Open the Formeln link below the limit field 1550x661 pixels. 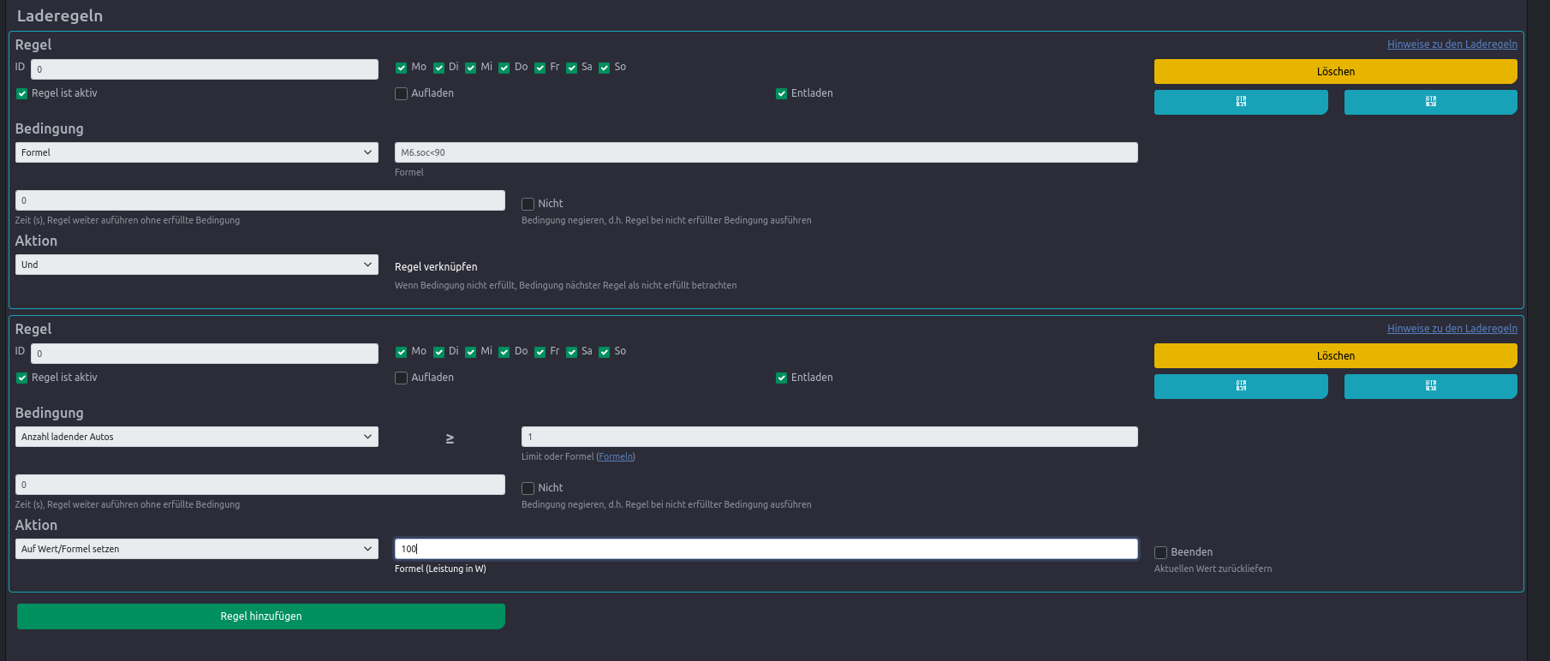click(616, 457)
